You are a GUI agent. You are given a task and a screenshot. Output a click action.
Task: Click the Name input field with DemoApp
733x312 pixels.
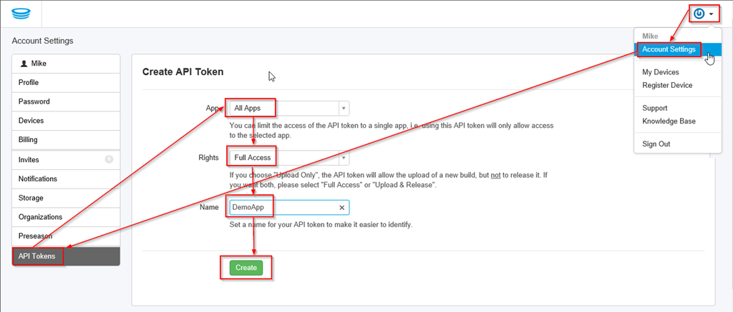tap(283, 208)
